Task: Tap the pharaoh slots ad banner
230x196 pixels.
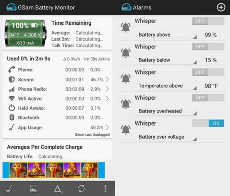Action: click(x=54, y=170)
